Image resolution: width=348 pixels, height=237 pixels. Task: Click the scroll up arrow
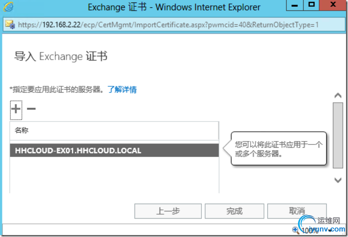click(338, 95)
